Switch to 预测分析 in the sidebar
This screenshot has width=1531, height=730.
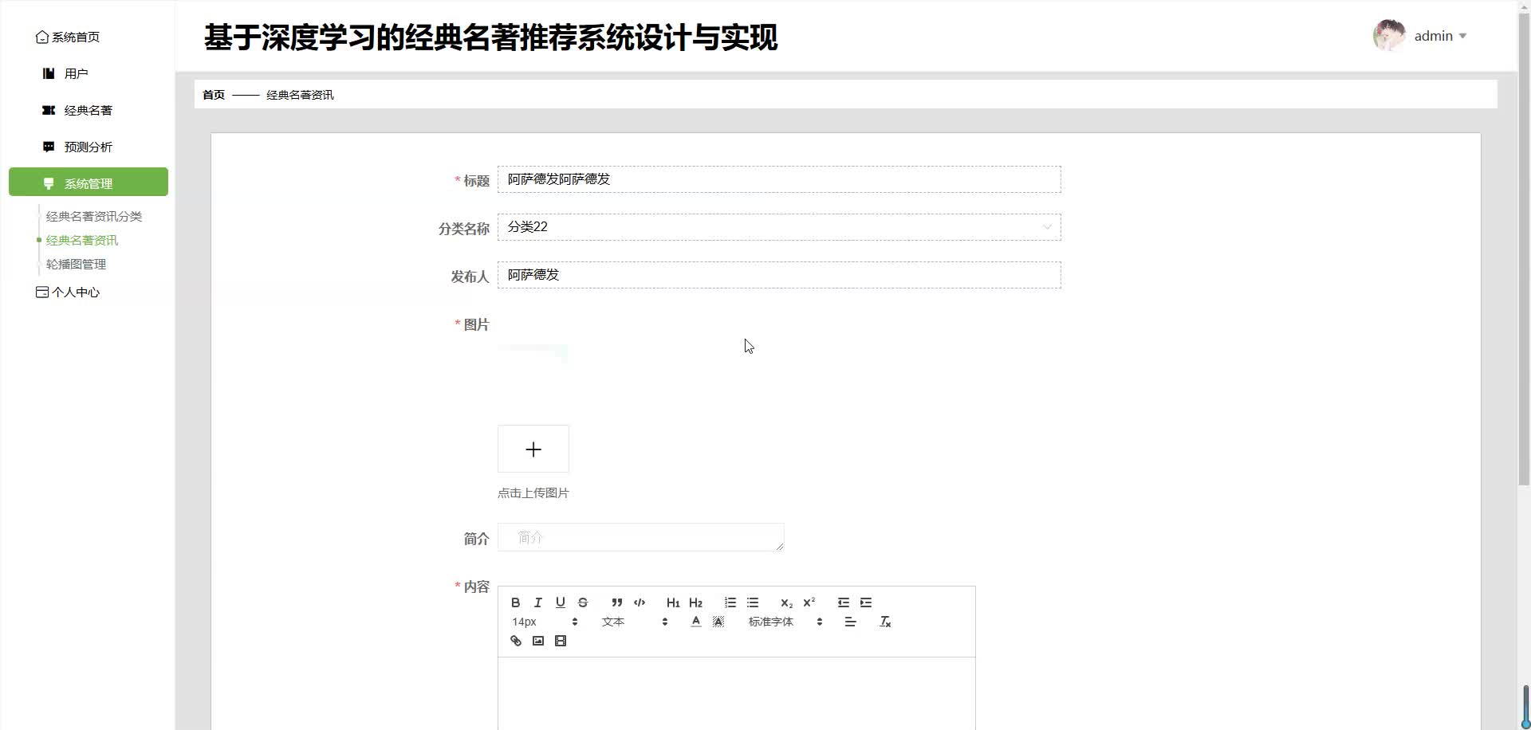coord(88,147)
